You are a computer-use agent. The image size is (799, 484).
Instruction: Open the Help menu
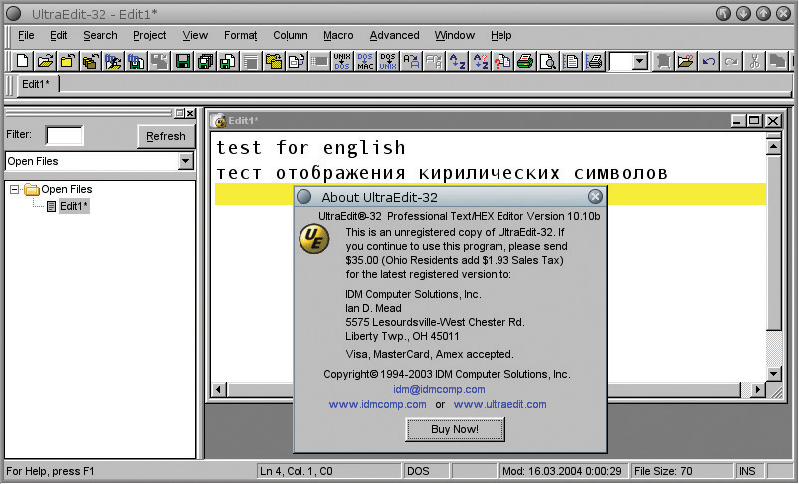[500, 35]
